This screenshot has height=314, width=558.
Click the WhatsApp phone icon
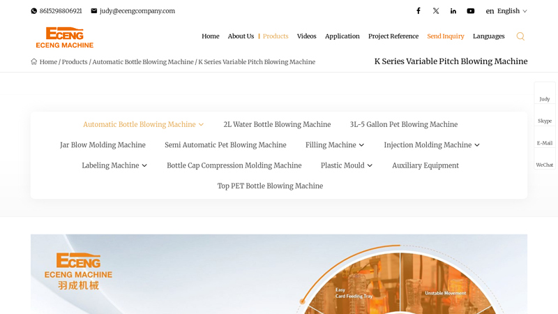click(33, 11)
